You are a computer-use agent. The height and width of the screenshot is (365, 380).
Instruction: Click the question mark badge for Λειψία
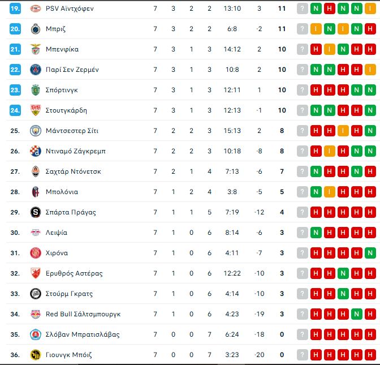pos(303,233)
